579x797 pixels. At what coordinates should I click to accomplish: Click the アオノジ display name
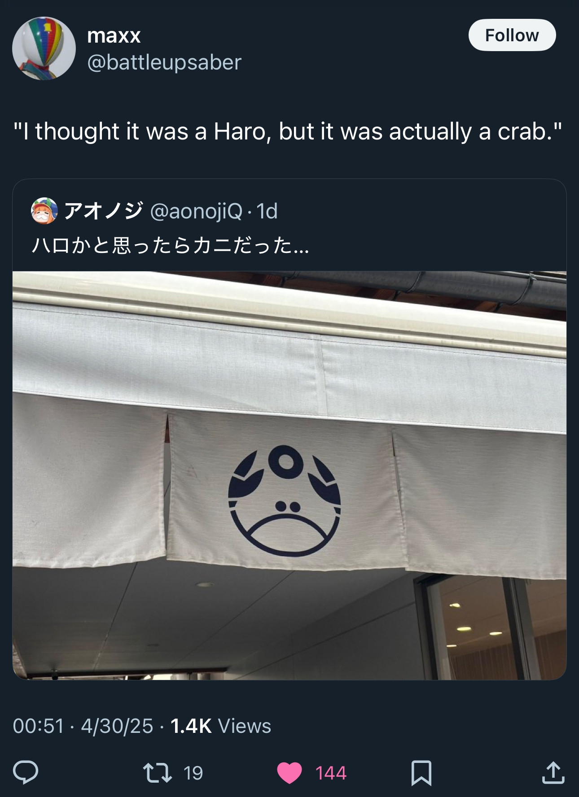point(104,210)
